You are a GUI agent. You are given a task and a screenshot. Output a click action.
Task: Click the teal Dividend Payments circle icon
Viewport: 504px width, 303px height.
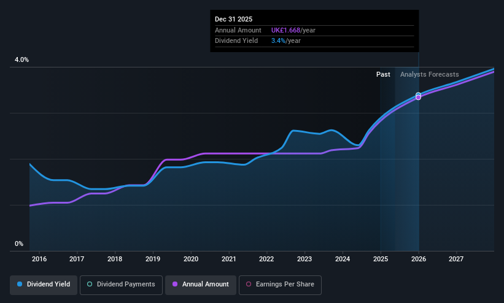coord(90,285)
